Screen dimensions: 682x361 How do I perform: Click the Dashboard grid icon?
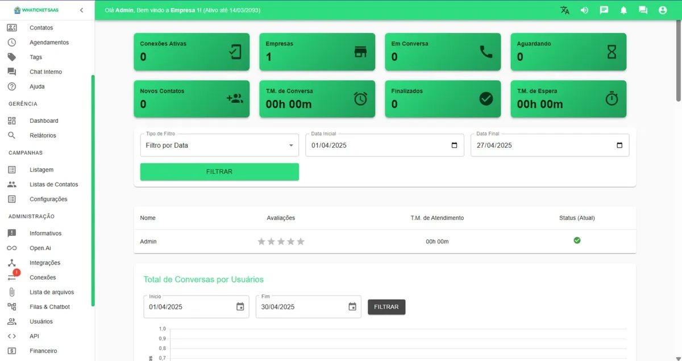[x=12, y=121]
